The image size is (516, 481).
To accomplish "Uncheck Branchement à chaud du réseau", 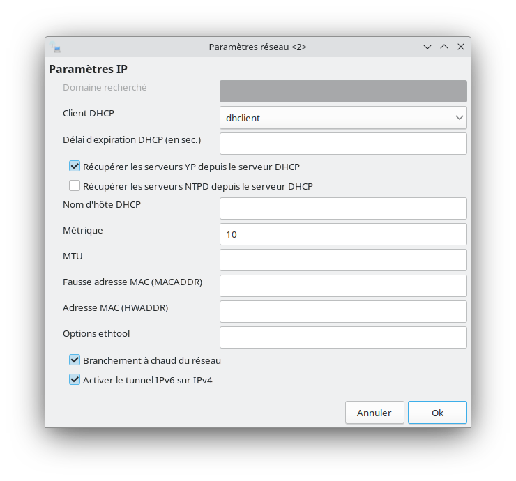I will click(75, 360).
